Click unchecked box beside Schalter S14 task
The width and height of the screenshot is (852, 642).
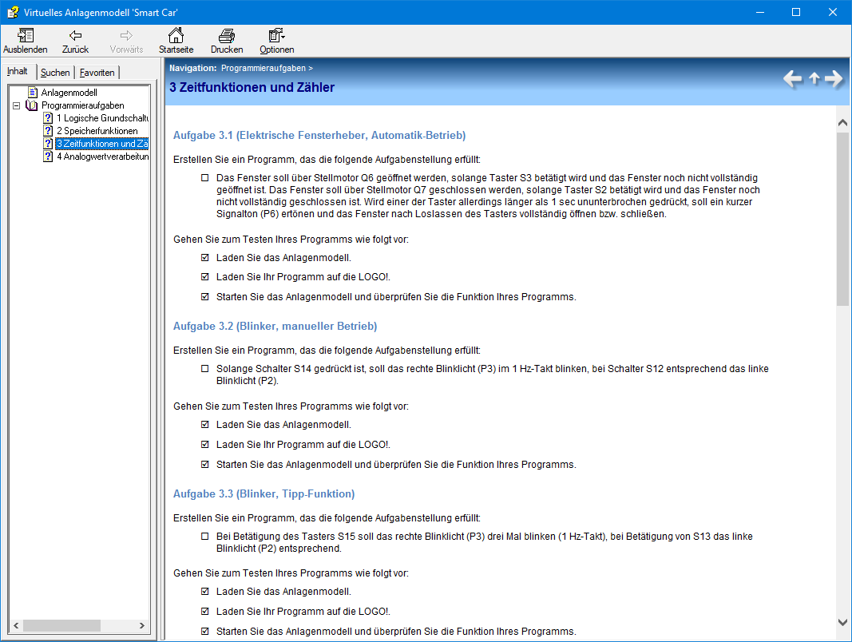(205, 368)
